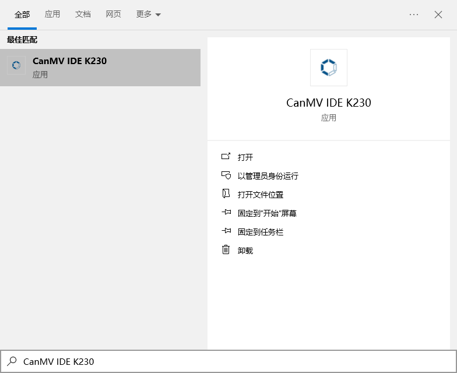457x373 pixels.
Task: Click the search box containing CanMV IDE K230
Action: (x=228, y=361)
